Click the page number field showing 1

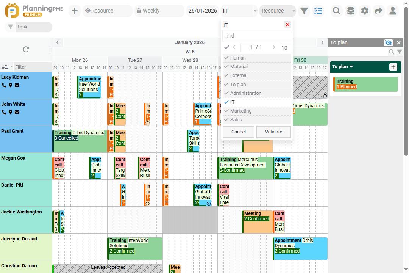247,47
